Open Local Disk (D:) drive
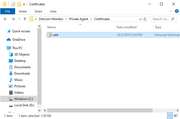This screenshot has height=119, width=180. point(22,105)
